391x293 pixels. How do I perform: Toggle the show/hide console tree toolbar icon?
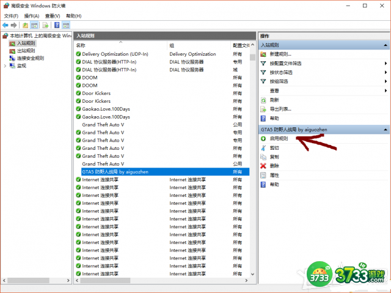pyautogui.click(x=34, y=25)
